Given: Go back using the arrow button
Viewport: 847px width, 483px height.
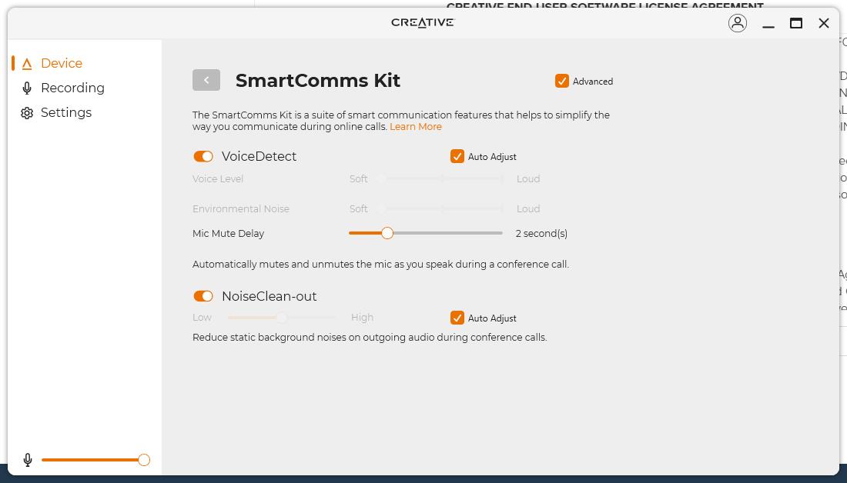Looking at the screenshot, I should [x=206, y=80].
